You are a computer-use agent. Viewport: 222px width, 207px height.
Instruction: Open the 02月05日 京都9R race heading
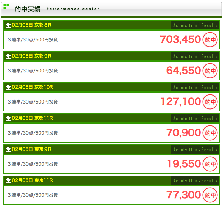click(32, 56)
